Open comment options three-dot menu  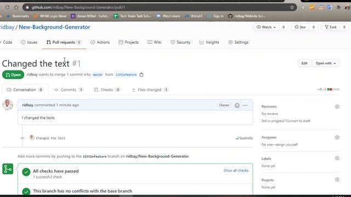click(x=245, y=105)
